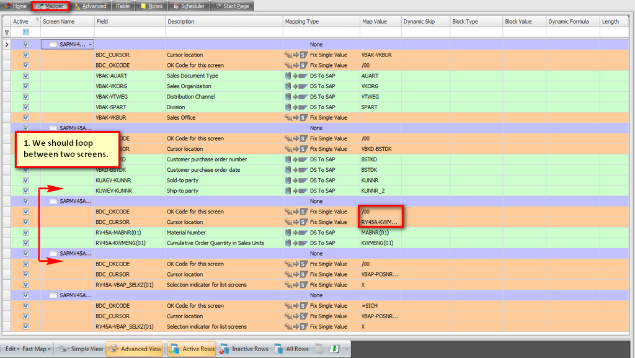Show All Rows

point(291,349)
